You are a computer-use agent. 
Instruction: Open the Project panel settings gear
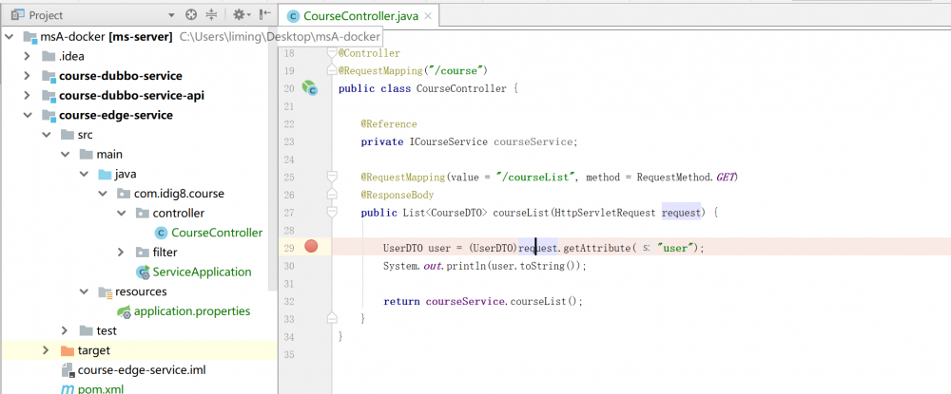point(240,15)
